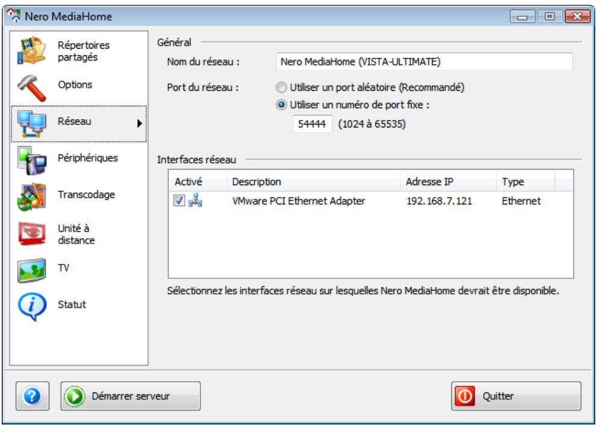
Task: Sort by the Adresse IP column header
Action: click(448, 182)
